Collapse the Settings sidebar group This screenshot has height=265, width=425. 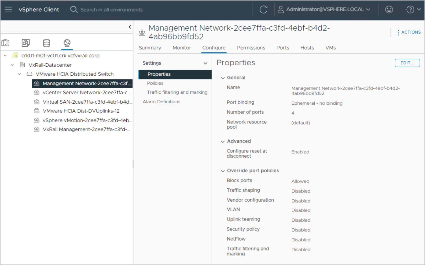pyautogui.click(x=205, y=63)
